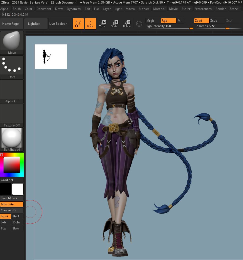The height and width of the screenshot is (260, 243).
Task: Switch to Right view
Action: [x=18, y=222]
